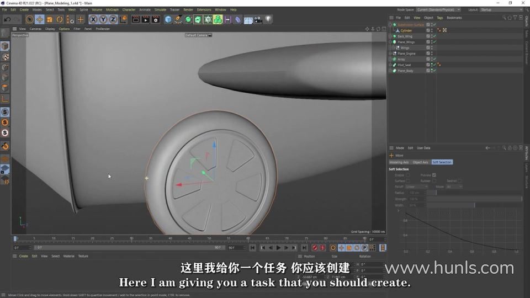Select the Texture mode checkerboard icon
530x298 pixels.
[5, 56]
